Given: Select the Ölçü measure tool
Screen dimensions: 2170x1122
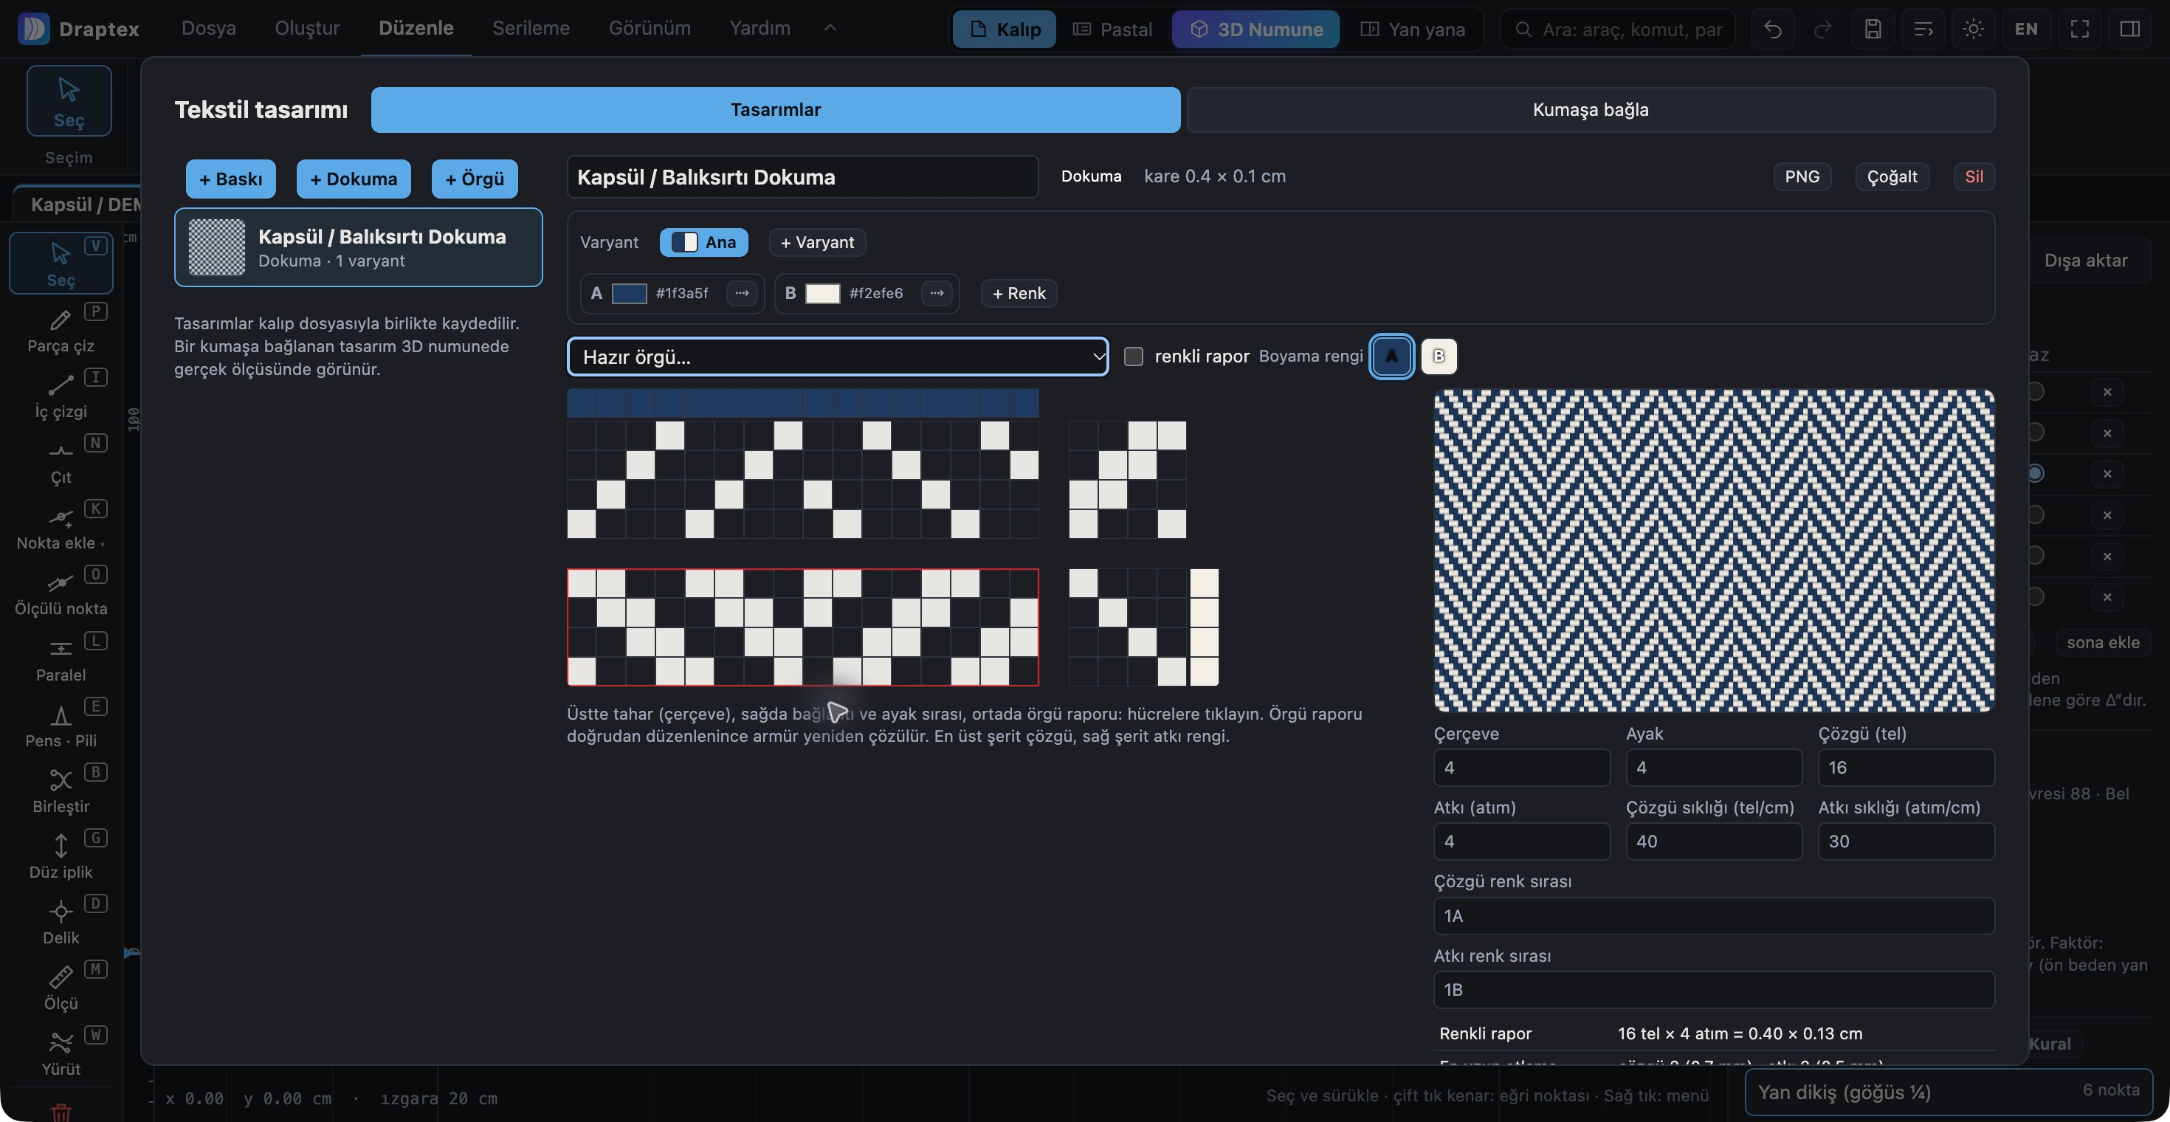Looking at the screenshot, I should point(61,987).
